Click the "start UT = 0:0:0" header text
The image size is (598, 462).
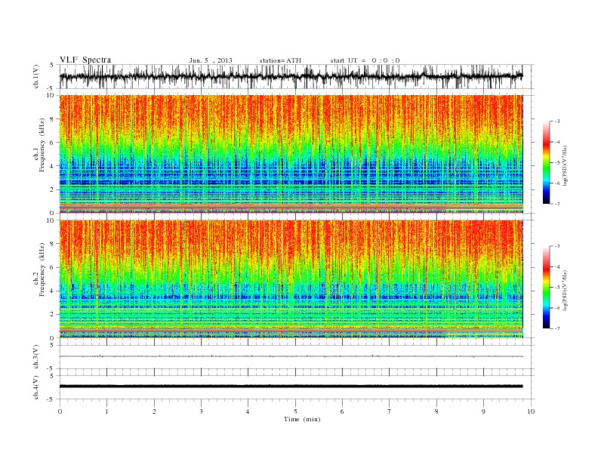[365, 60]
